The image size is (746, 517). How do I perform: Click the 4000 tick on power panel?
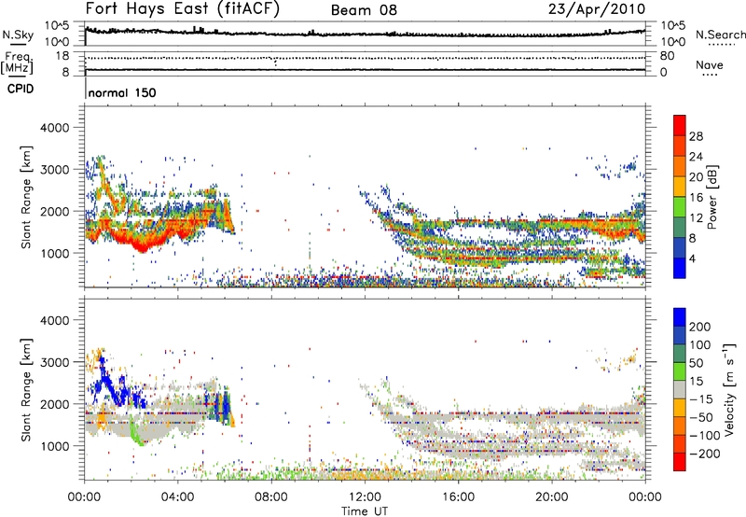54,128
